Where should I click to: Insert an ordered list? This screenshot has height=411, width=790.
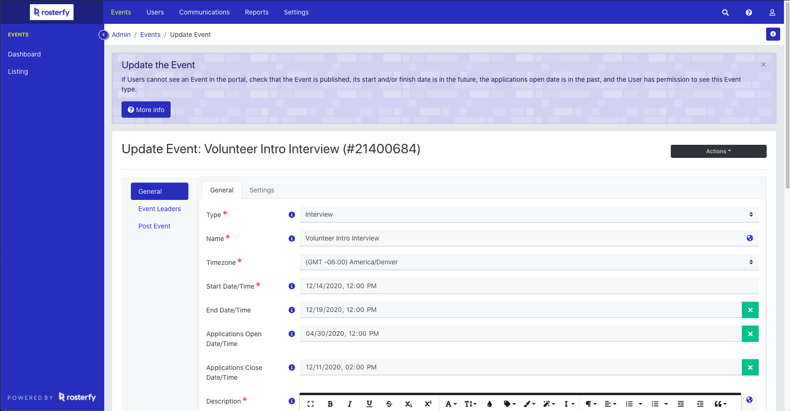pyautogui.click(x=630, y=404)
